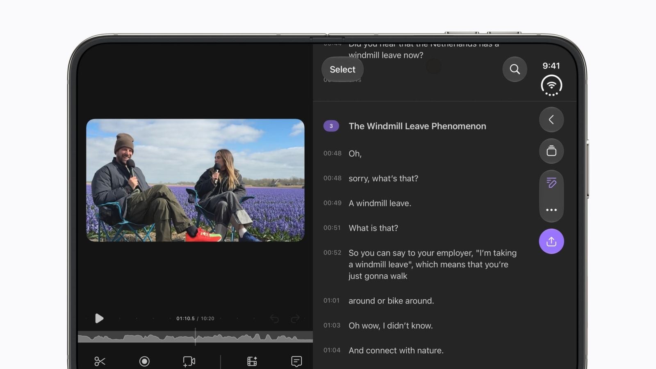This screenshot has width=656, height=369.
Task: Tap the add camera clip icon
Action: click(x=189, y=361)
